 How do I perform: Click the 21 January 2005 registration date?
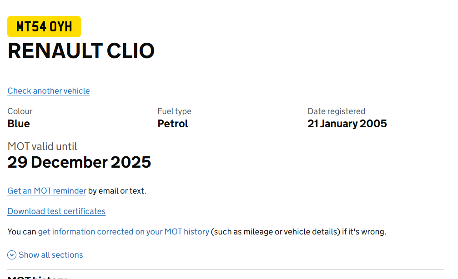point(347,124)
